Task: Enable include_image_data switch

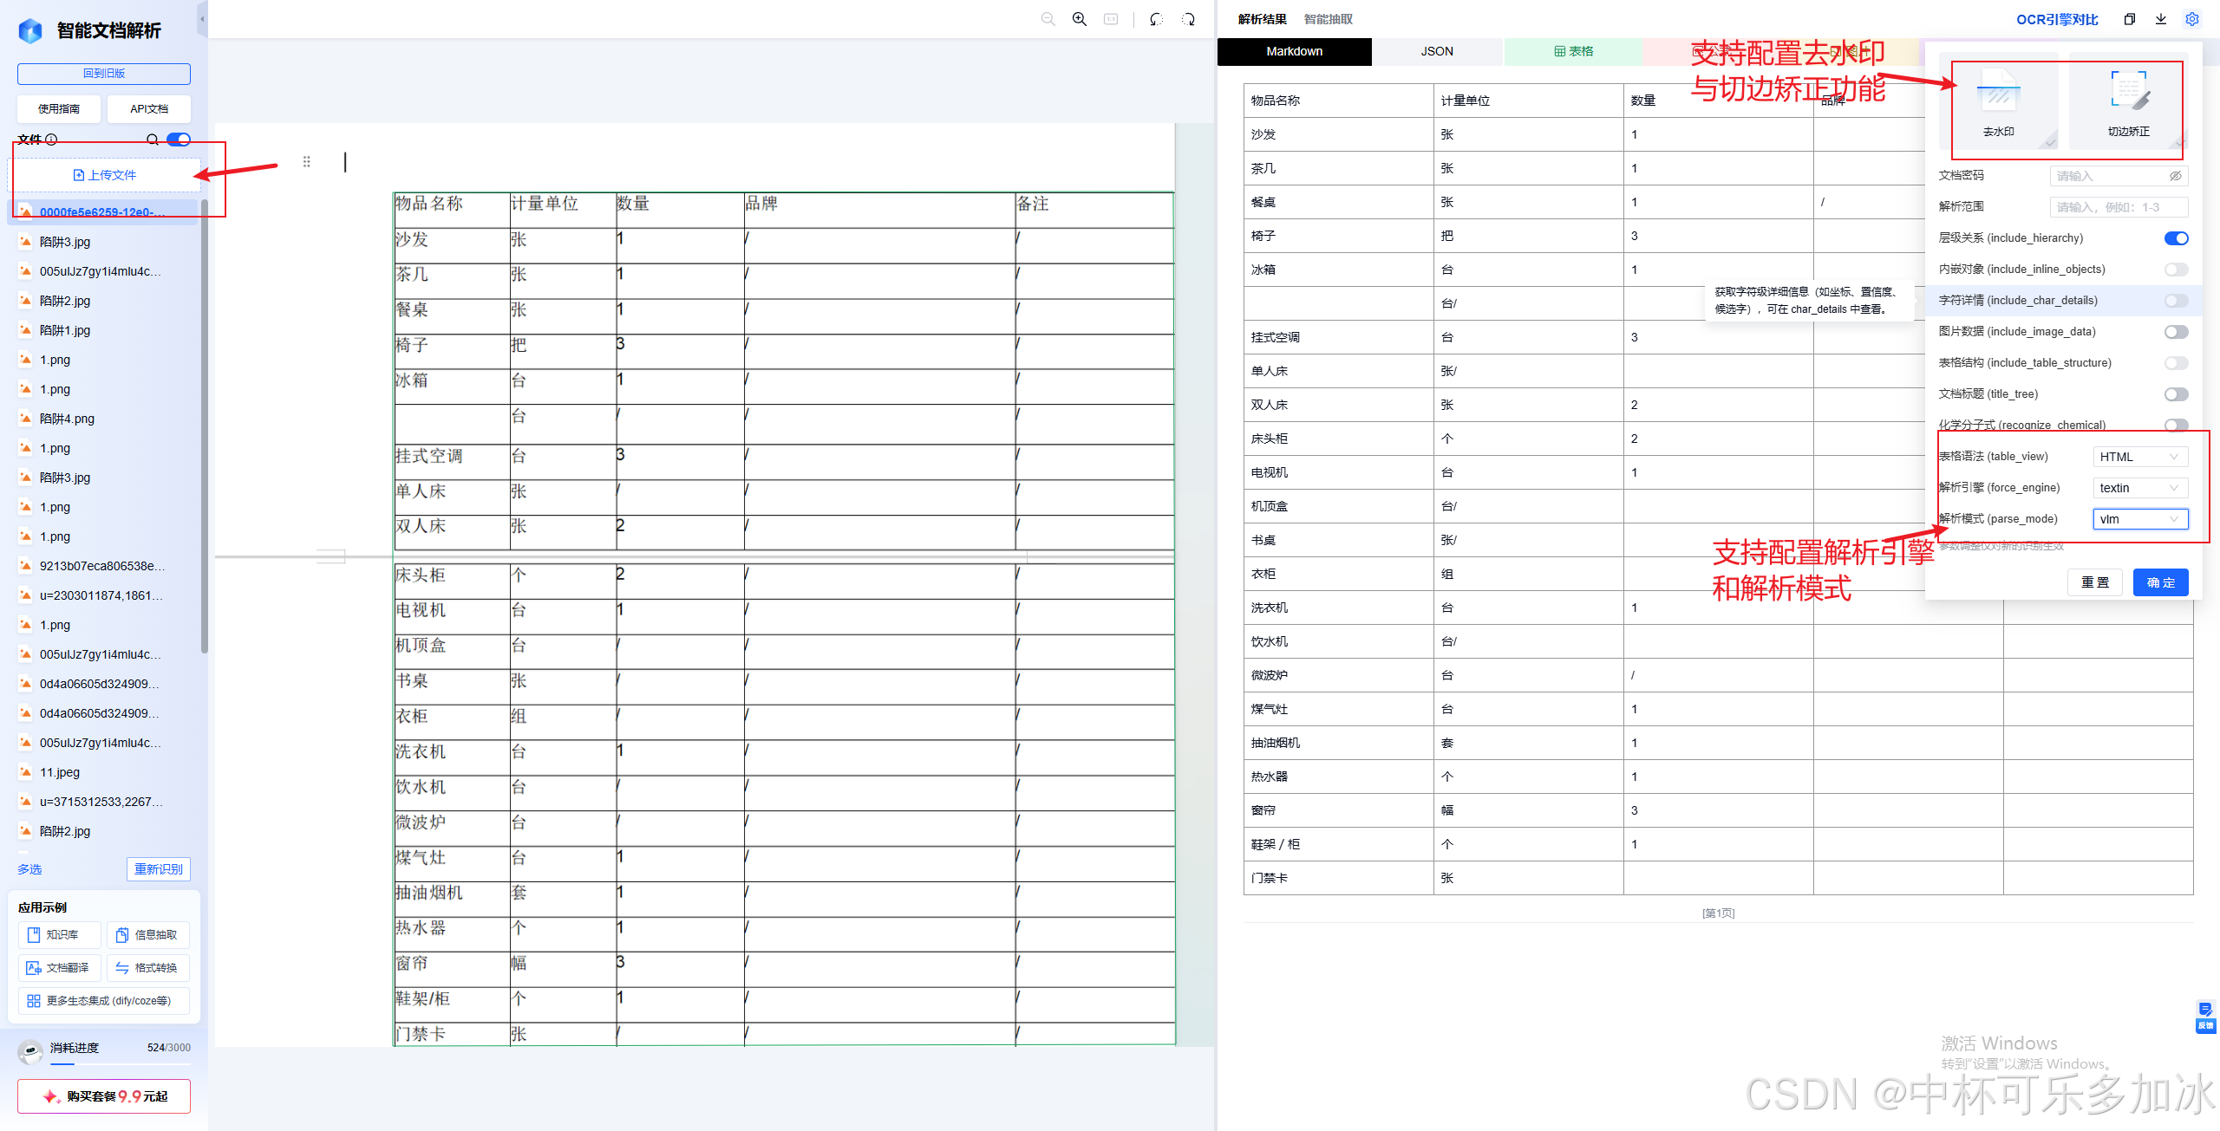Action: (x=2176, y=332)
